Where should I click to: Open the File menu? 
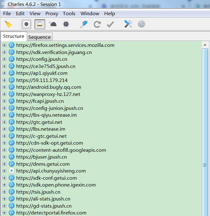[7, 14]
